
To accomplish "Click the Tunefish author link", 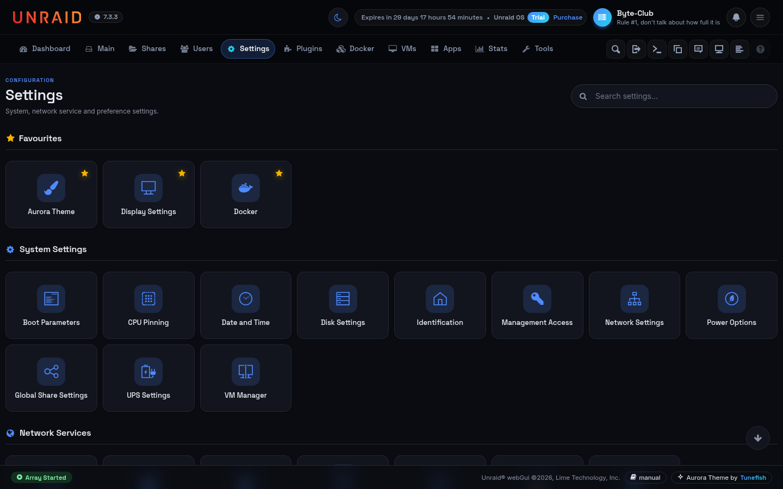I will [x=753, y=478].
